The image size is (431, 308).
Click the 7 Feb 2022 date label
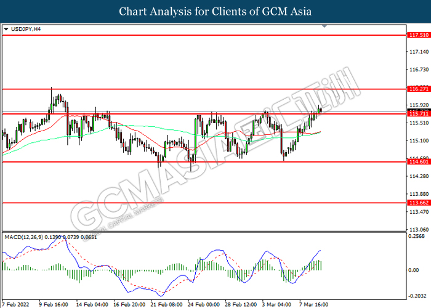coord(15,305)
